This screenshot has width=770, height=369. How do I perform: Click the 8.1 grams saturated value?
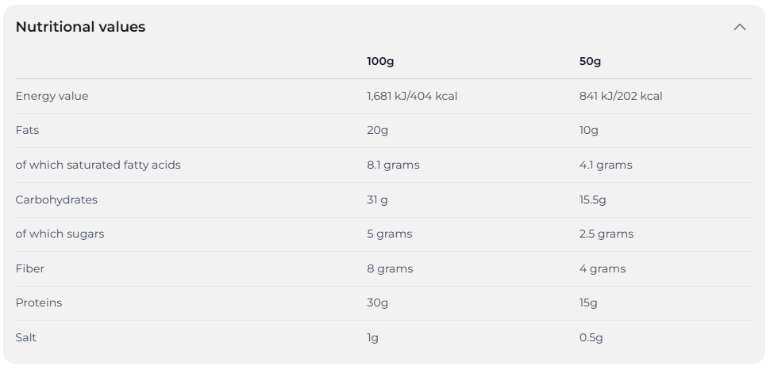[393, 165]
